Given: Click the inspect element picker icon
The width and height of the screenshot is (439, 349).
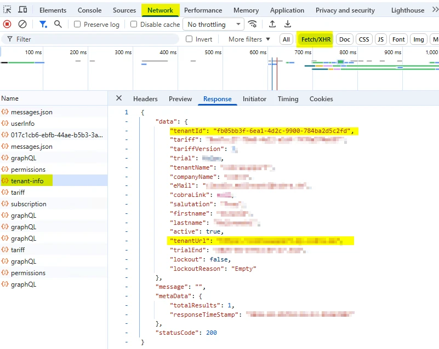Looking at the screenshot, I should 7,10.
